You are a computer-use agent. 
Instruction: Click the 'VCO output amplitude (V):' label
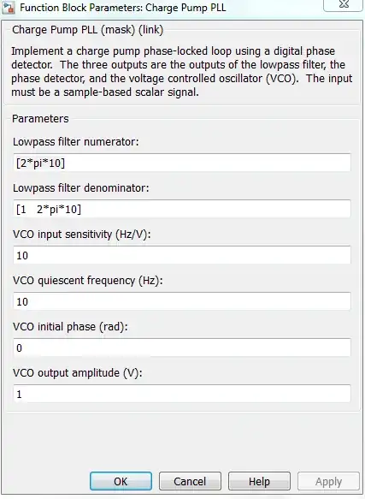[78, 373]
